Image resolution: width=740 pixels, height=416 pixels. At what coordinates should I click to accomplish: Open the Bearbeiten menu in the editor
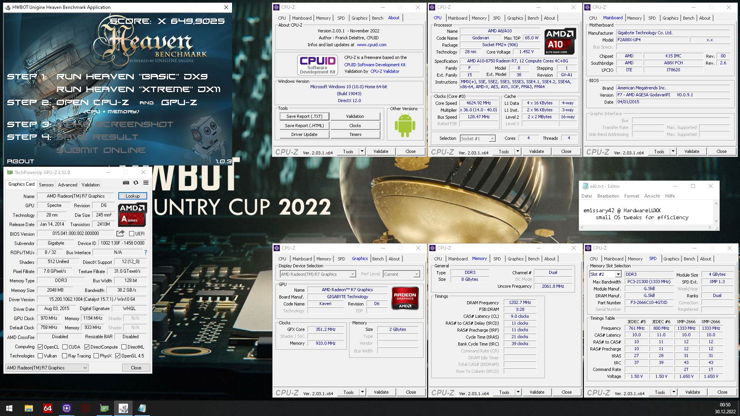click(x=608, y=196)
